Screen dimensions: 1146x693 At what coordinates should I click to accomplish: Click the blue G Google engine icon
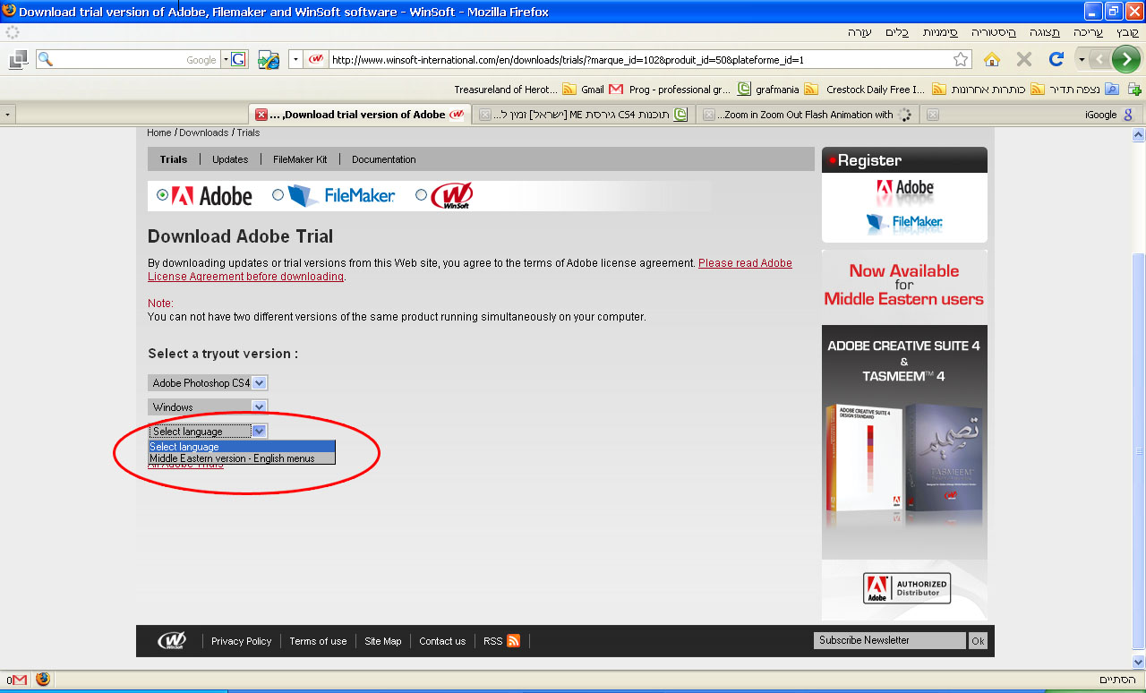[238, 60]
